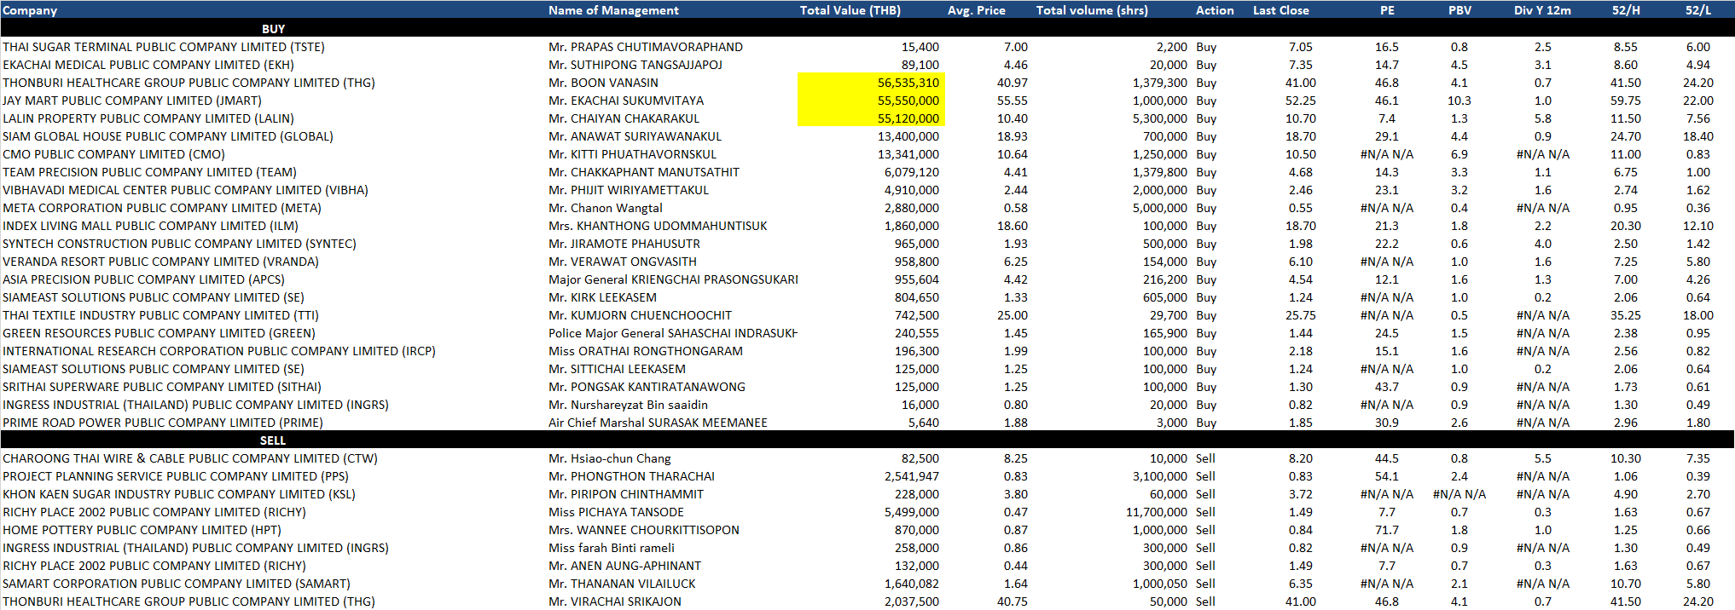
Task: Click PROJECT PLANNING SERVICE (PPS) cell
Action: pos(176,476)
